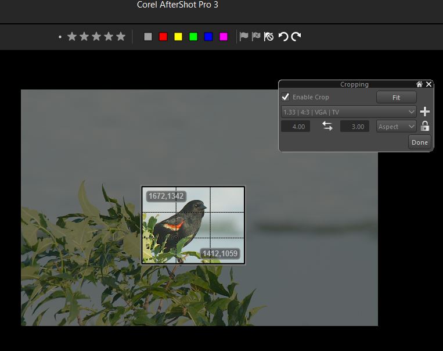Apply the green color label
This screenshot has height=351, width=443.
(x=193, y=37)
